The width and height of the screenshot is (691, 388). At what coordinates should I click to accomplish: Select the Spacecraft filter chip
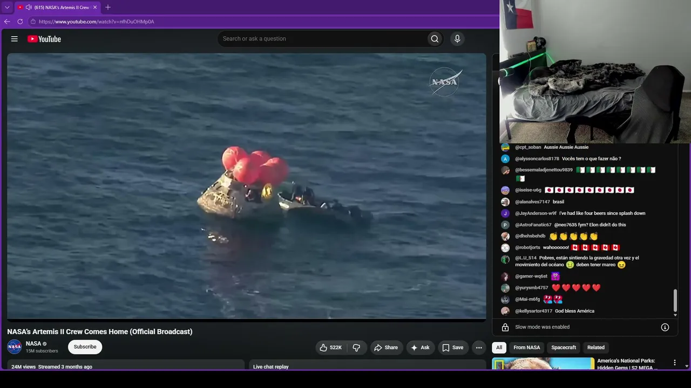point(564,348)
